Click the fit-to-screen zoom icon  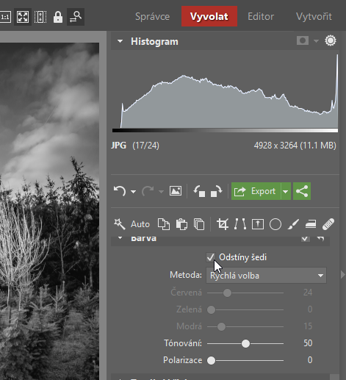tap(23, 17)
